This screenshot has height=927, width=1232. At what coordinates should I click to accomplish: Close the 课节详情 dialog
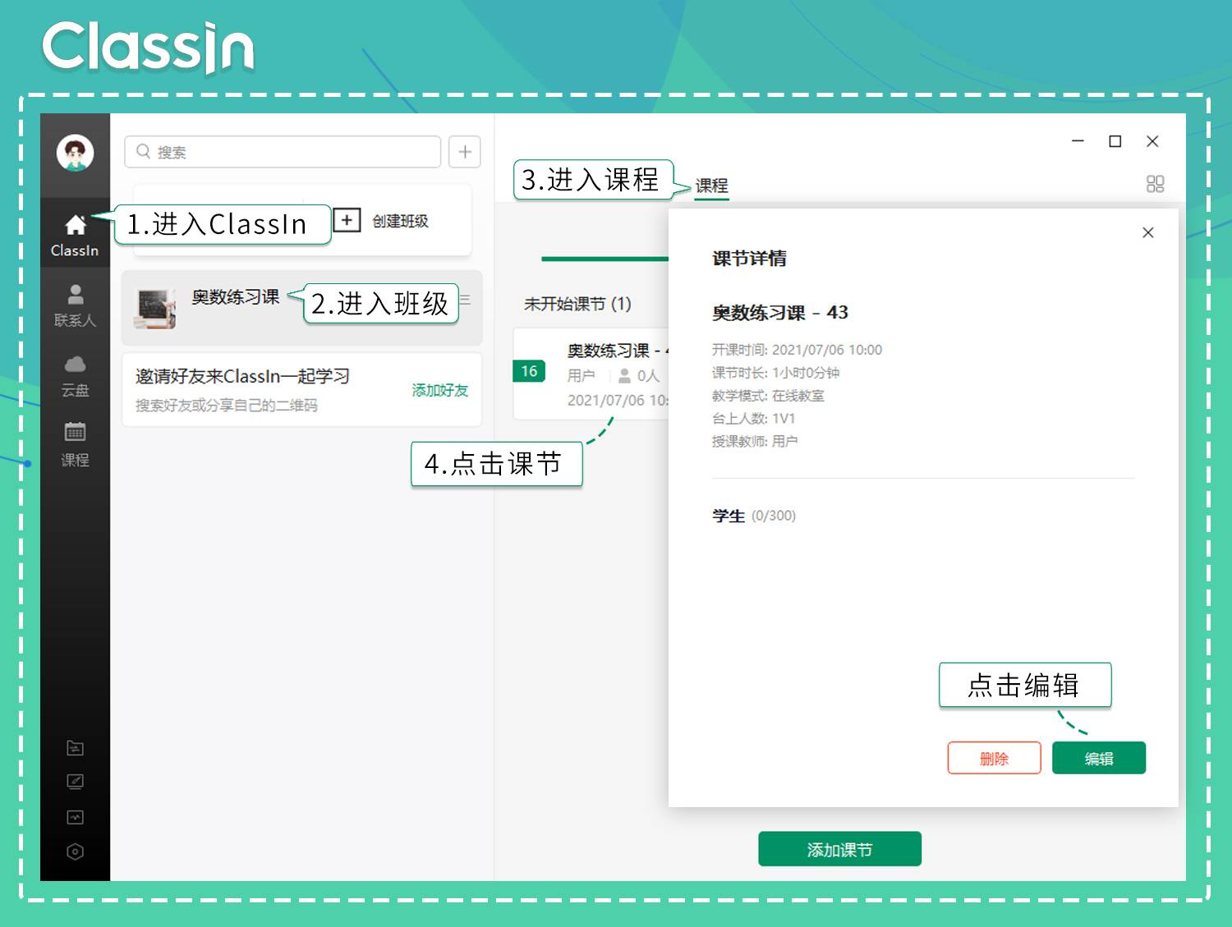click(x=1148, y=232)
